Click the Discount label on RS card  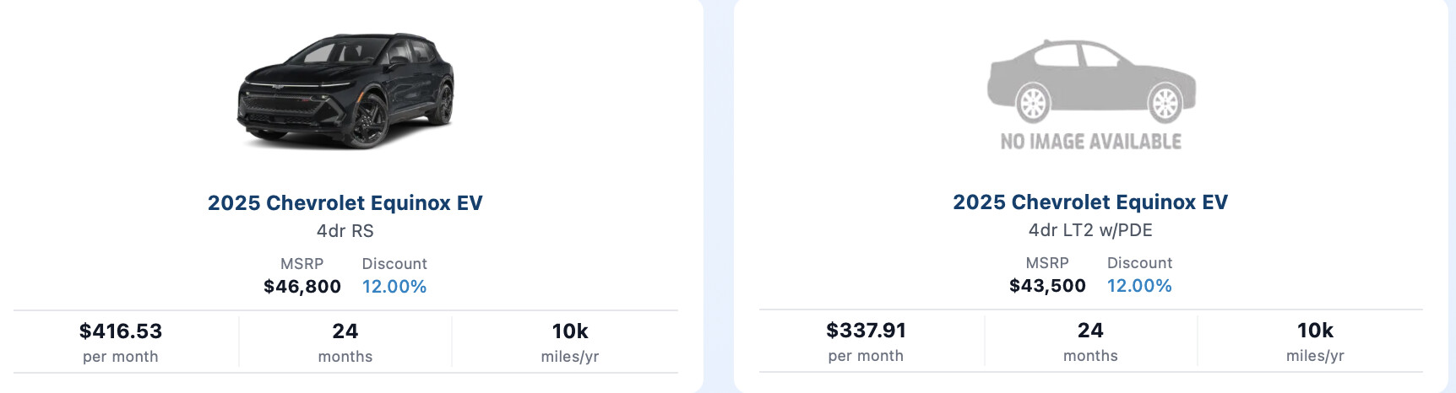[x=394, y=264]
